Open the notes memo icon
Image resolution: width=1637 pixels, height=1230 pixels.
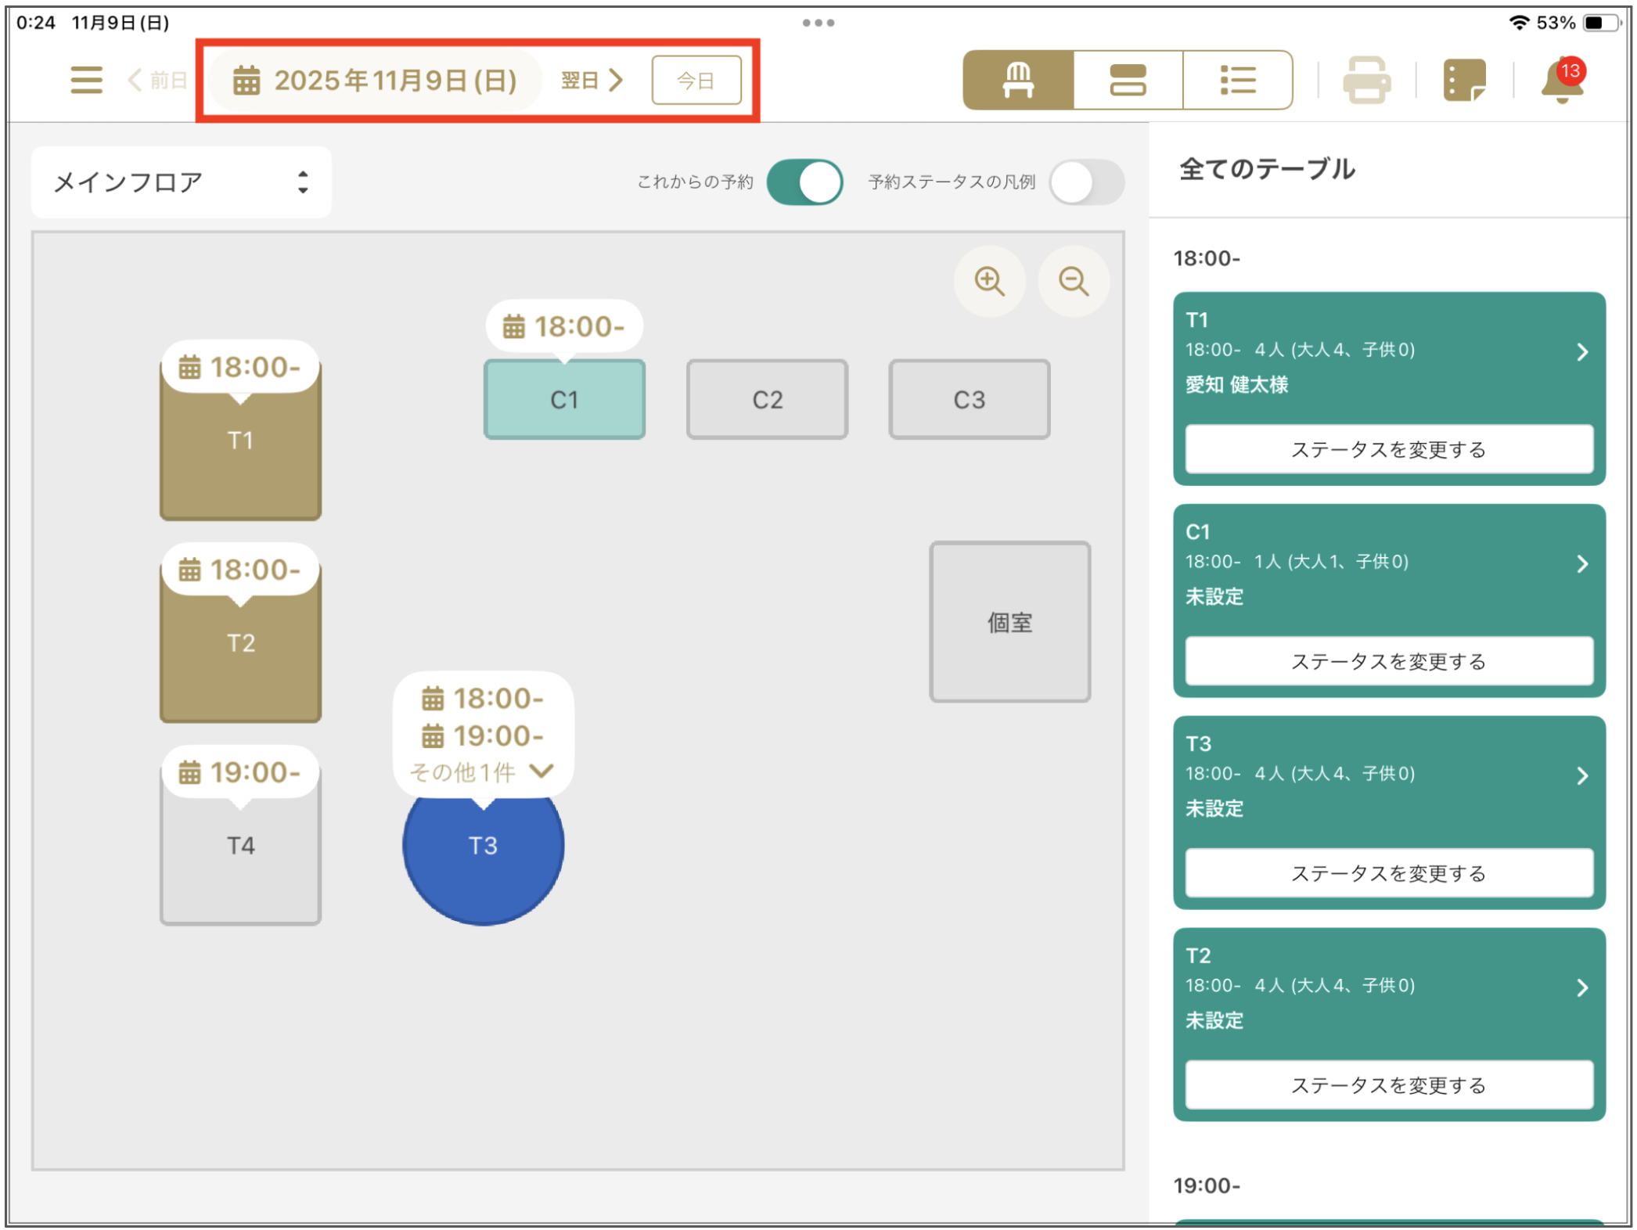tap(1463, 80)
